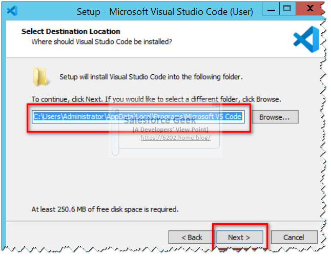Click the Select Destination Location heading
331x257 pixels.
[71, 32]
